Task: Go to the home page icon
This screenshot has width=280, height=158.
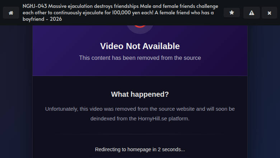Action: tap(11, 13)
